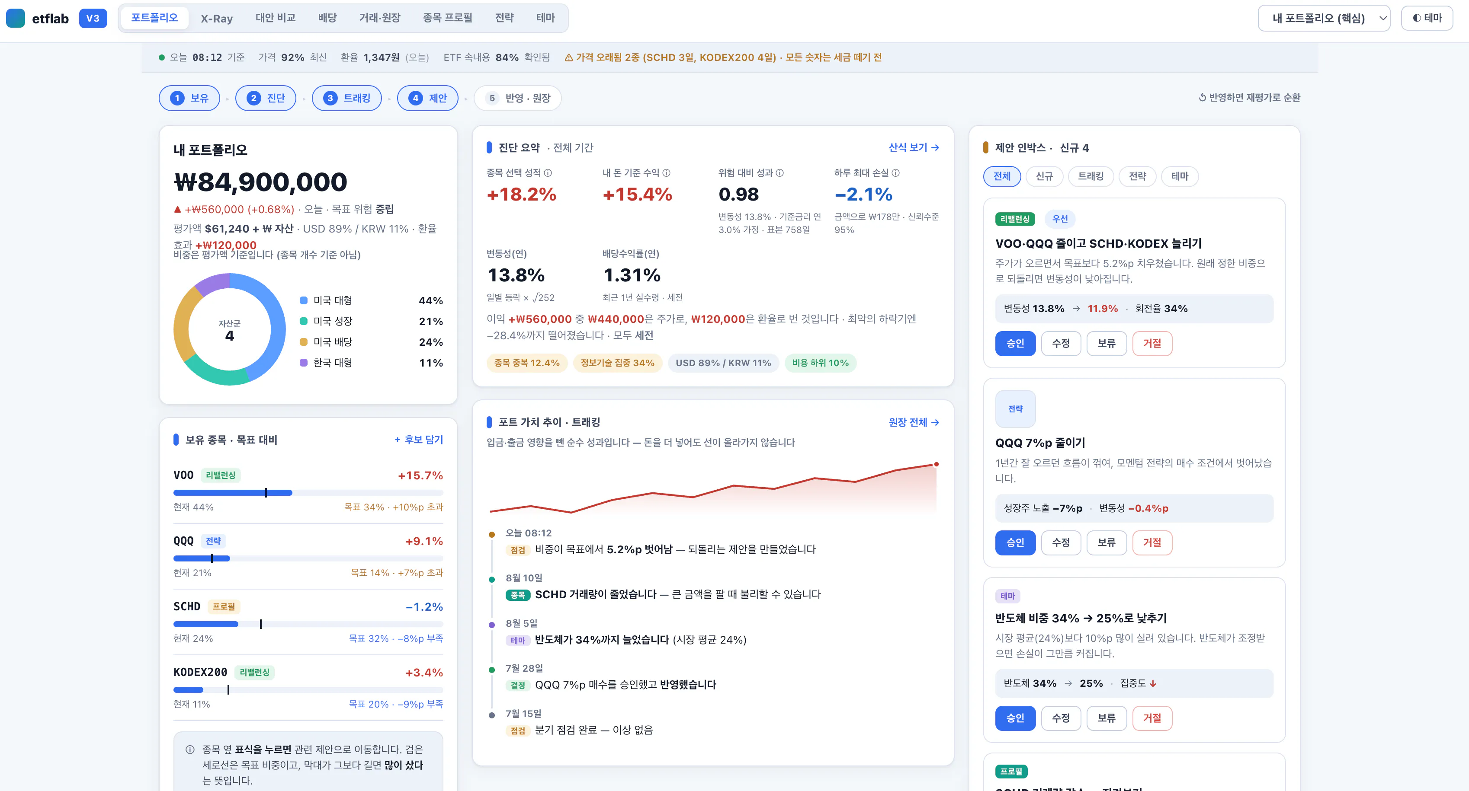
Task: Click 수정 on the VOO·QQQ proposal
Action: pos(1061,344)
